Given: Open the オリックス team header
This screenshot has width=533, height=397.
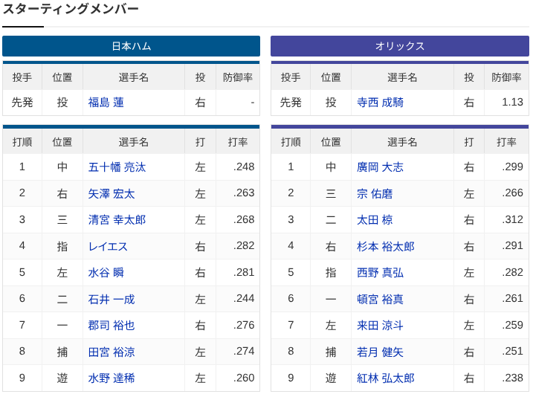Looking at the screenshot, I should tap(400, 46).
